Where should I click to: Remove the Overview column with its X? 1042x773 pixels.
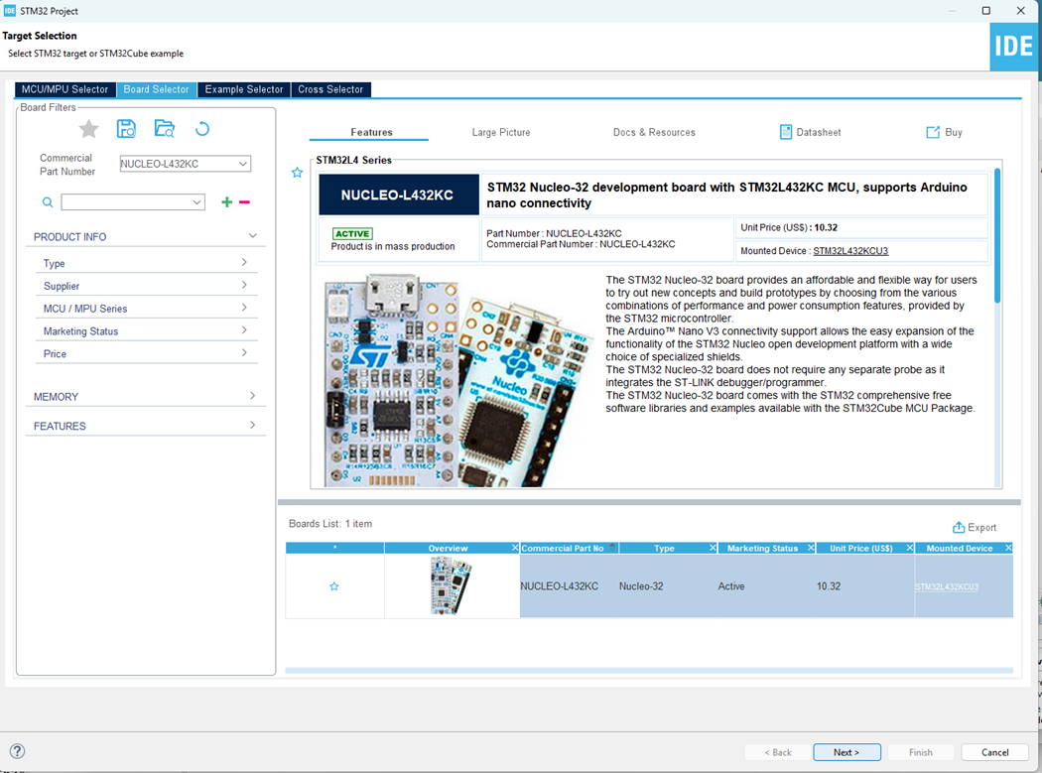click(515, 548)
